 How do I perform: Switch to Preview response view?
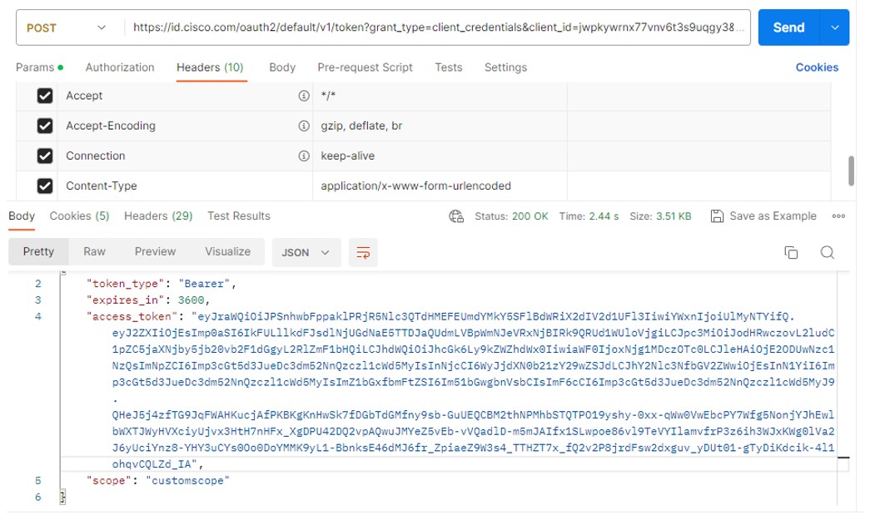[155, 252]
